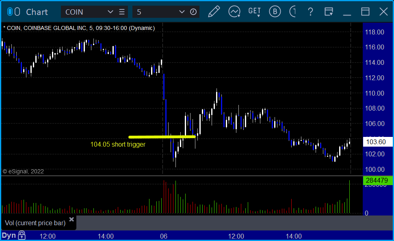Expand the interval dropdown arrow
The image size is (394, 241).
182,12
